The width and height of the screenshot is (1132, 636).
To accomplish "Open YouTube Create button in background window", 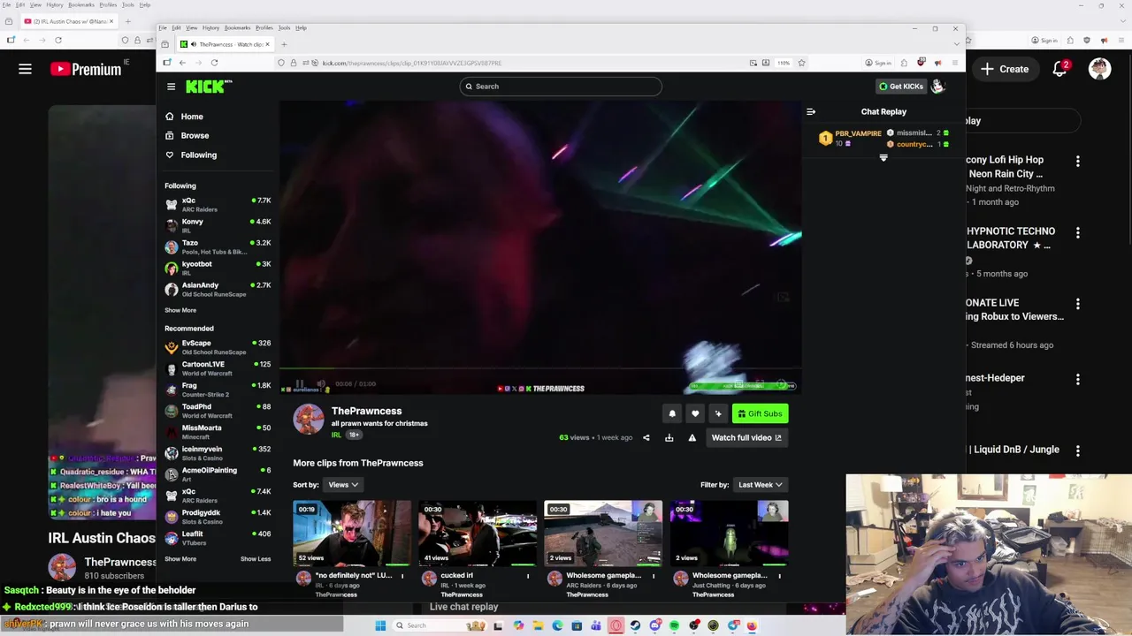I will [1005, 69].
